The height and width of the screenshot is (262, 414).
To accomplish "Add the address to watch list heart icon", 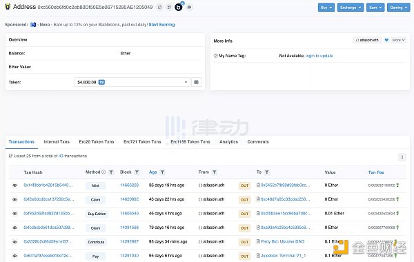I will tap(386, 40).
